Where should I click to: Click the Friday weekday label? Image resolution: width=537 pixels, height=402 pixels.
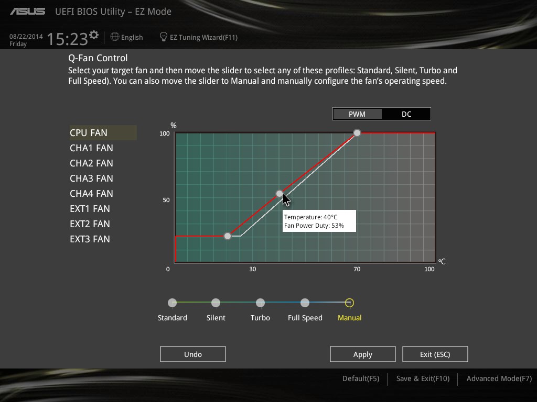[x=18, y=44]
